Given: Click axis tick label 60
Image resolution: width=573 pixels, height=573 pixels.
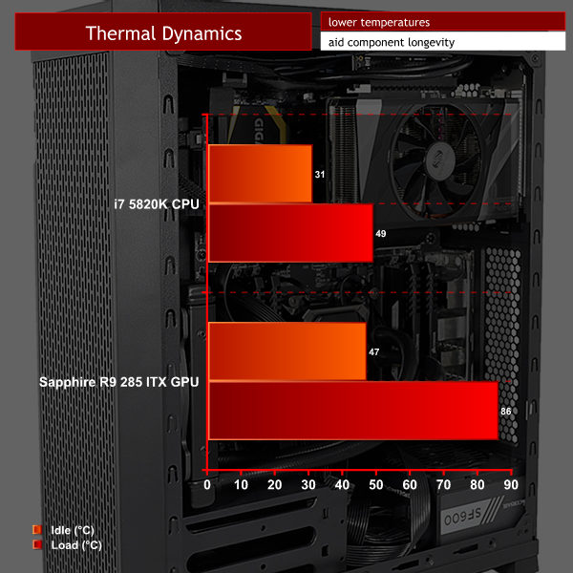Looking at the screenshot, I should [410, 485].
